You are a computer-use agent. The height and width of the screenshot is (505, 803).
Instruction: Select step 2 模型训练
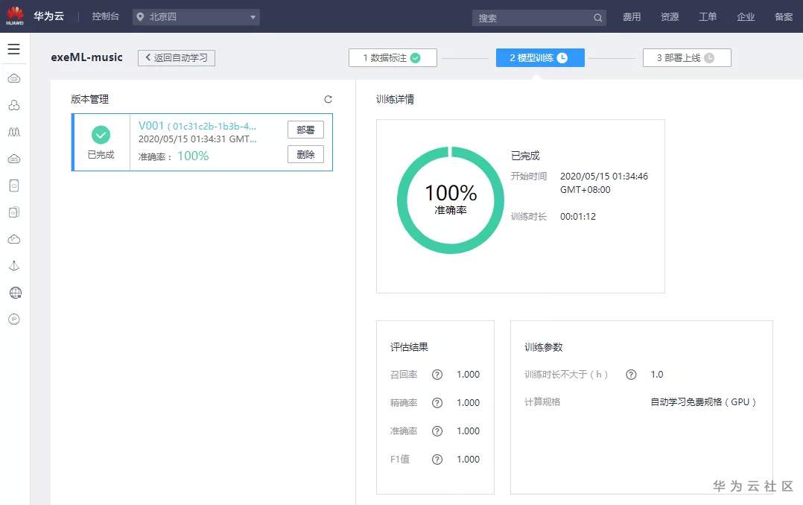540,58
